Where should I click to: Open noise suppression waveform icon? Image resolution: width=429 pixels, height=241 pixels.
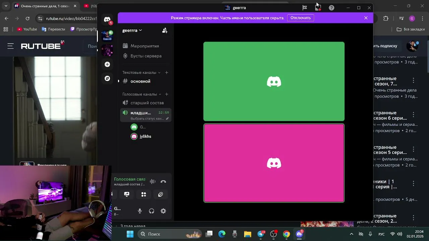(x=152, y=181)
